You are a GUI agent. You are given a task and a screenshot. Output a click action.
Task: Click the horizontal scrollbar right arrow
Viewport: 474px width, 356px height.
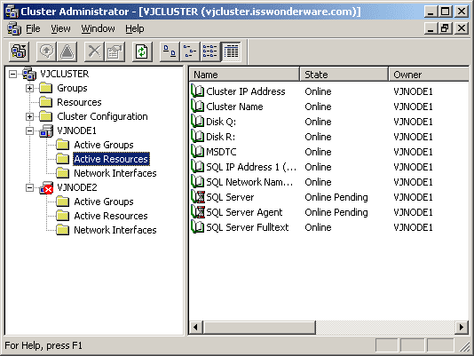pos(462,328)
